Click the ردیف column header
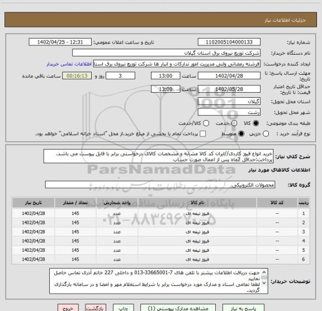 click(304, 203)
